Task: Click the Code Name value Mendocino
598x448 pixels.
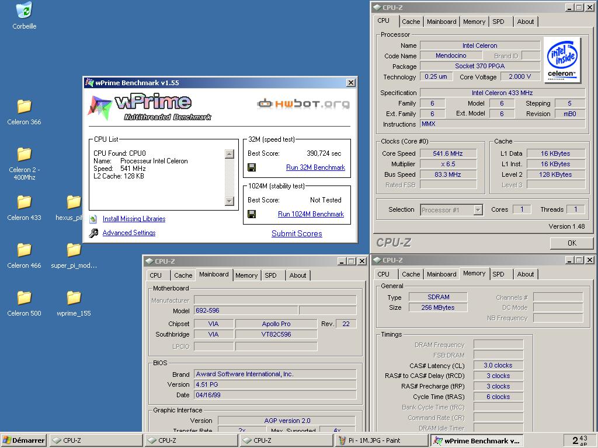Action: coord(451,55)
